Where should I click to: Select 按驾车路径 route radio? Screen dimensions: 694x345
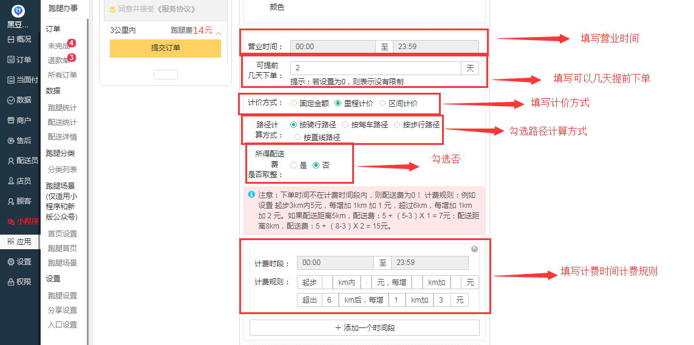pyautogui.click(x=345, y=125)
